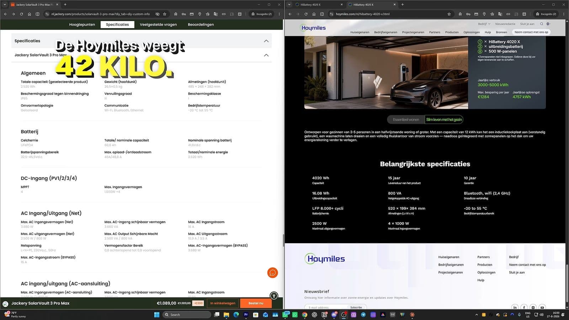Open the accessibility widget on Jackery page
The image size is (569, 320).
coord(273,295)
